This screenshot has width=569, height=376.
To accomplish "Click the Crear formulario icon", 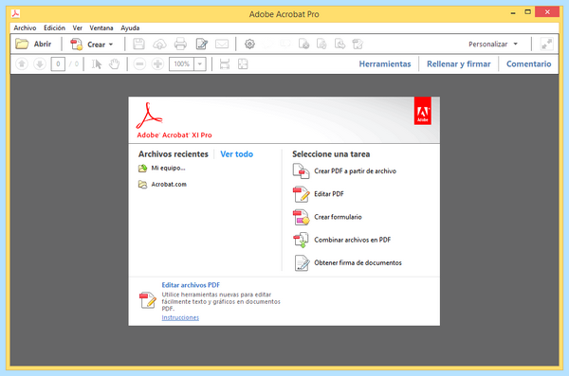I will point(302,217).
